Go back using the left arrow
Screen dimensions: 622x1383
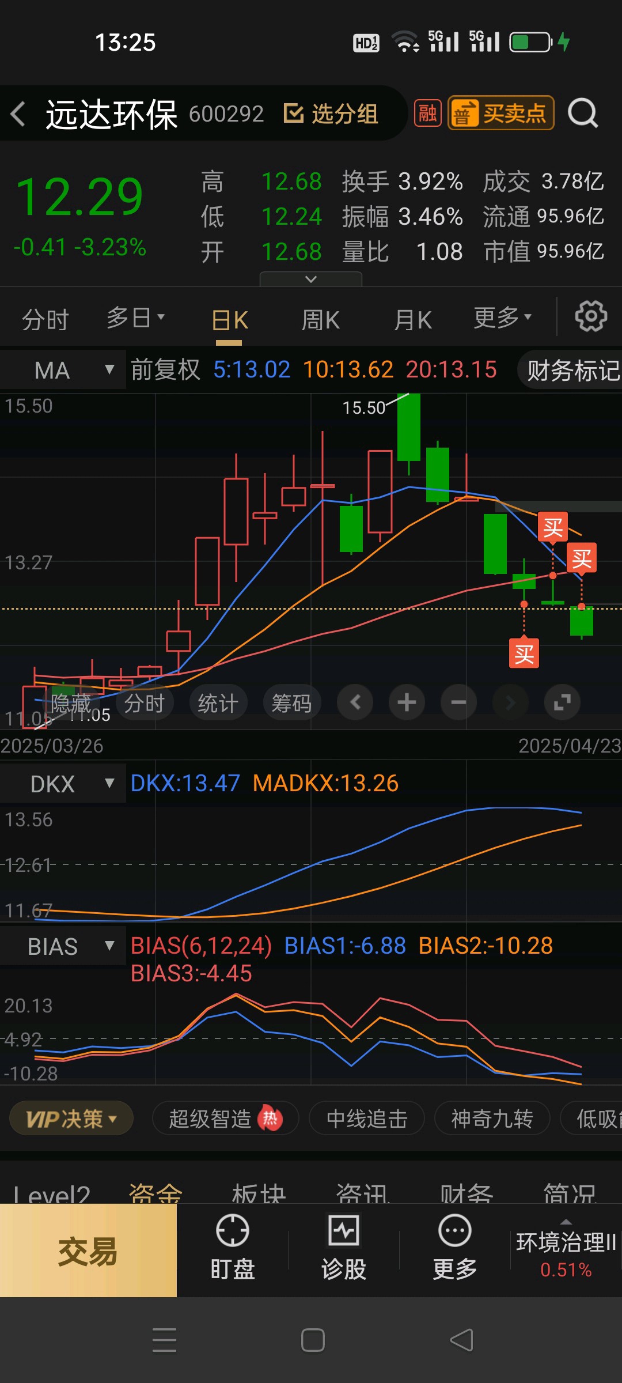(x=18, y=114)
